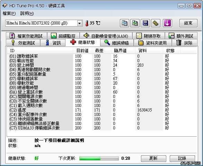Click the 最差 column header
Image resolution: width=203 pixels, height=166 pixels.
101,51
